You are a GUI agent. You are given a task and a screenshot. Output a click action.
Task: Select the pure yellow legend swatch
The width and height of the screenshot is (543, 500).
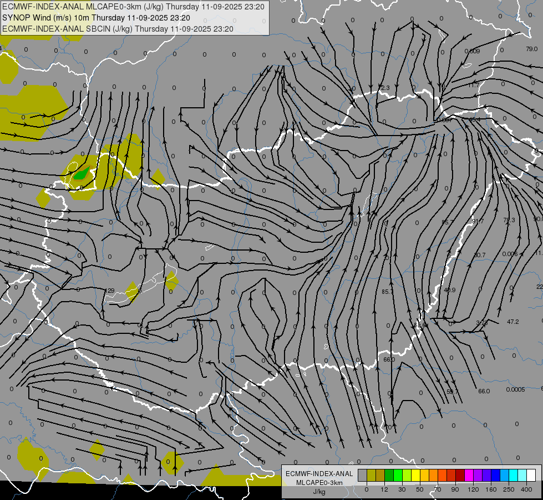click(416, 476)
